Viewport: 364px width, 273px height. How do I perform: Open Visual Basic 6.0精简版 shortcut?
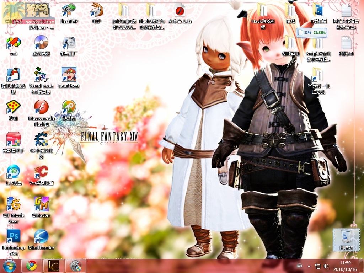pyautogui.click(x=41, y=81)
